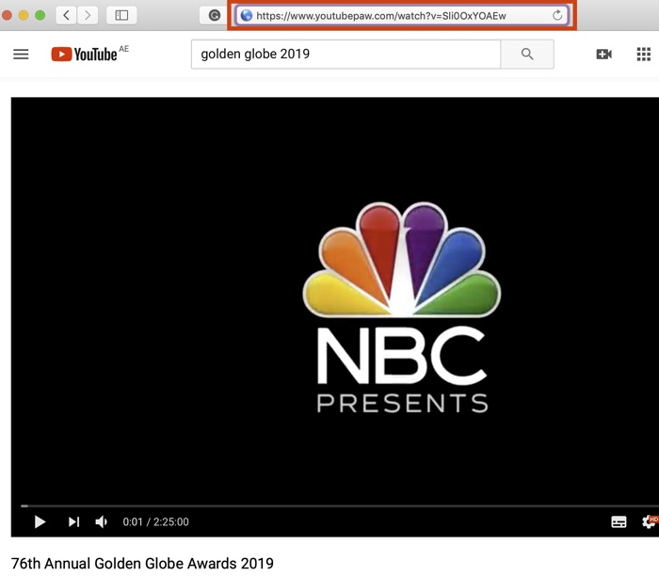The image size is (659, 576).
Task: Click Safari's back button
Action: pyautogui.click(x=67, y=16)
